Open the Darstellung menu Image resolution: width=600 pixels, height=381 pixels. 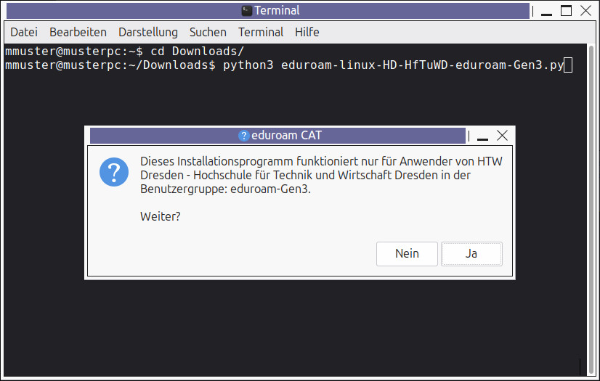(x=148, y=32)
